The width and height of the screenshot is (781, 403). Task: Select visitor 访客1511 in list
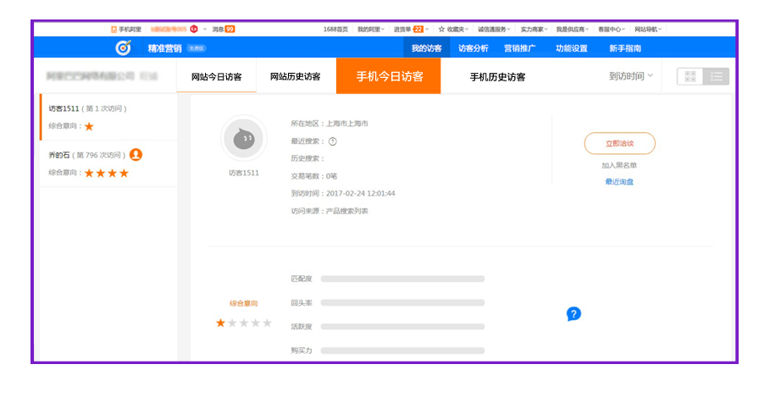[x=108, y=117]
